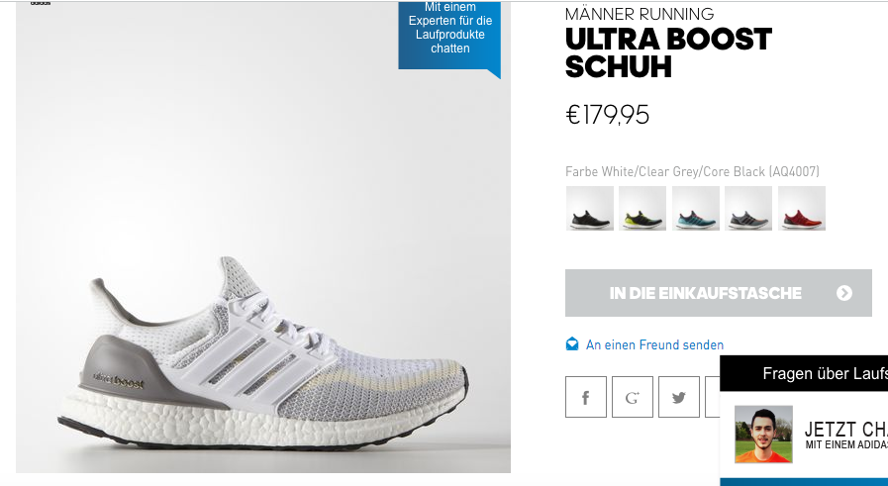Click the envelope icon beside Freund senden
888x486 pixels.
pos(572,343)
